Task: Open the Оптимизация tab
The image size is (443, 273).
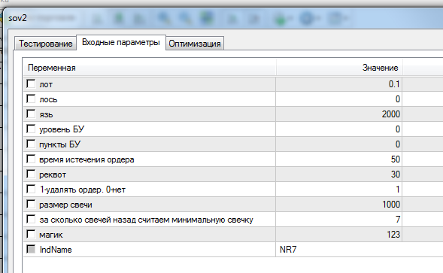Action: (x=195, y=44)
